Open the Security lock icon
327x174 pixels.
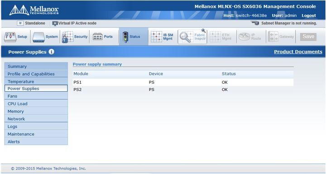click(x=67, y=37)
